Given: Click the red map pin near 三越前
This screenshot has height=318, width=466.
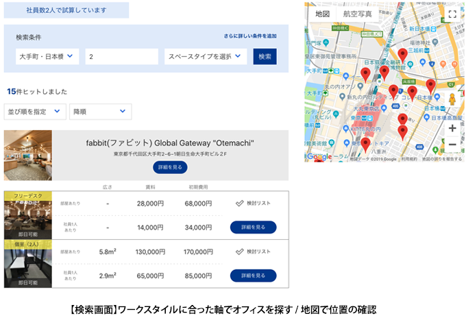Looking at the screenshot, I should 402,56.
